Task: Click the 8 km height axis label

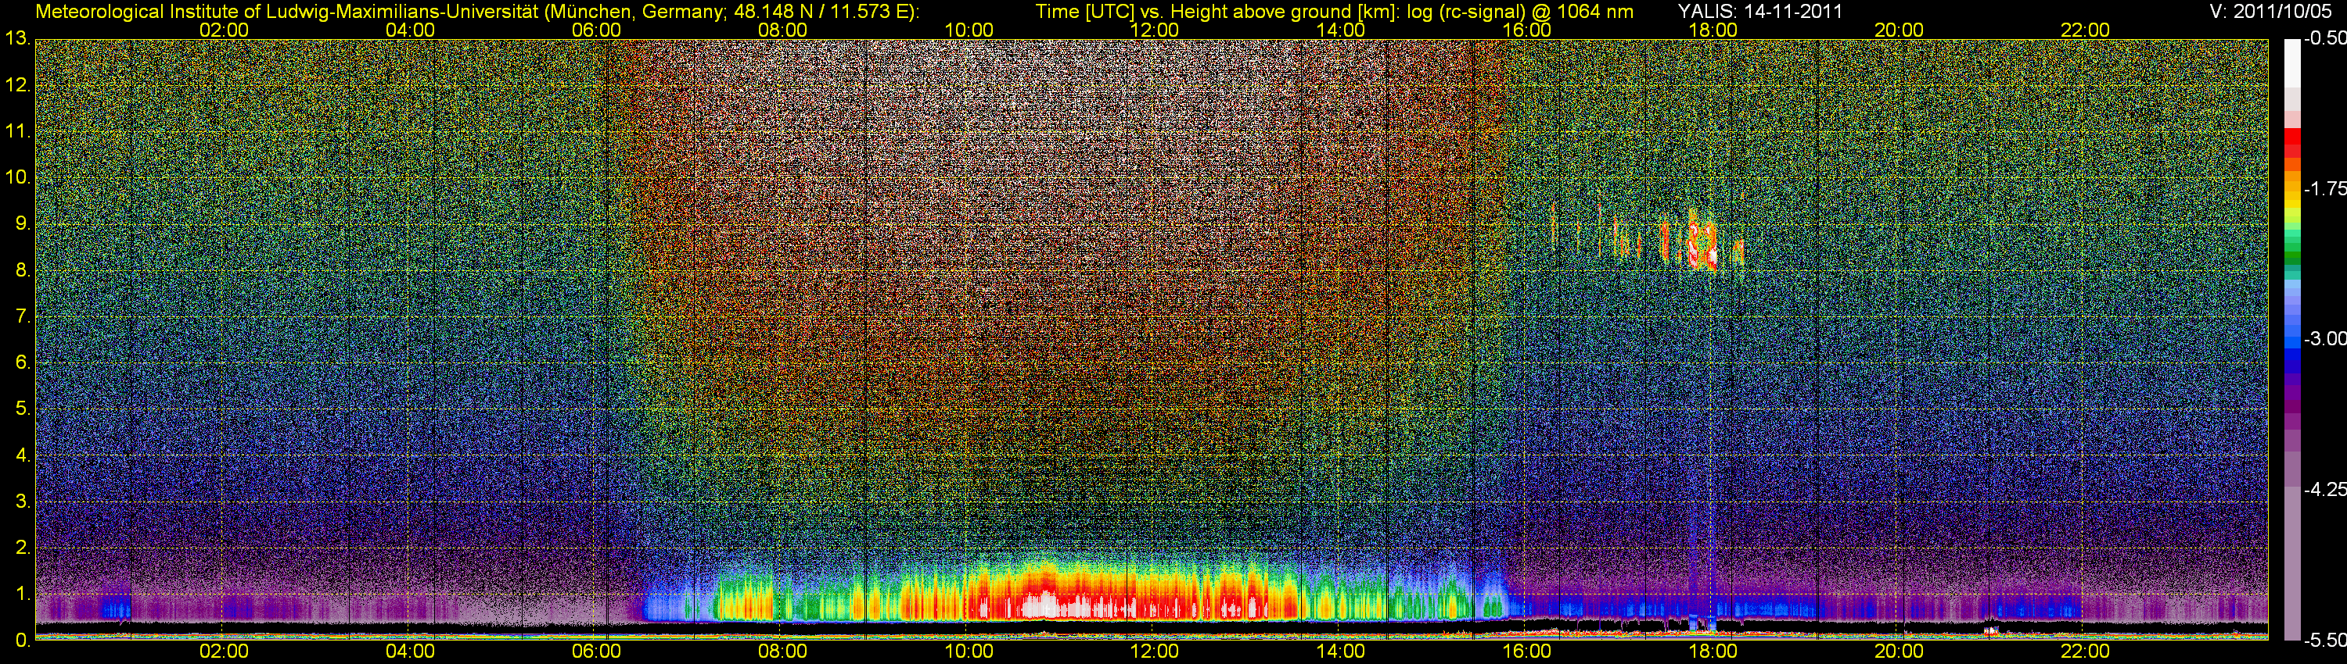Action: coord(23,270)
